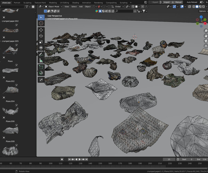Switch perspective/orthographic grid gizmo
This screenshot has height=173, width=208.
(x=206, y=46)
